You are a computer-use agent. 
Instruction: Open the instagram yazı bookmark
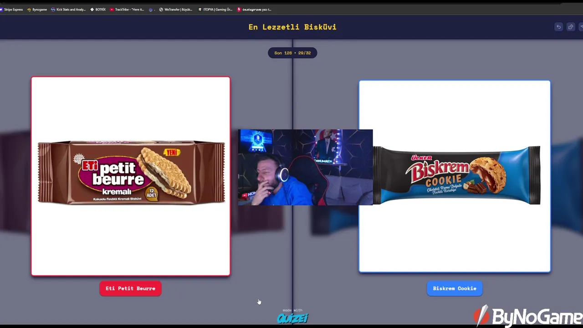point(254,10)
